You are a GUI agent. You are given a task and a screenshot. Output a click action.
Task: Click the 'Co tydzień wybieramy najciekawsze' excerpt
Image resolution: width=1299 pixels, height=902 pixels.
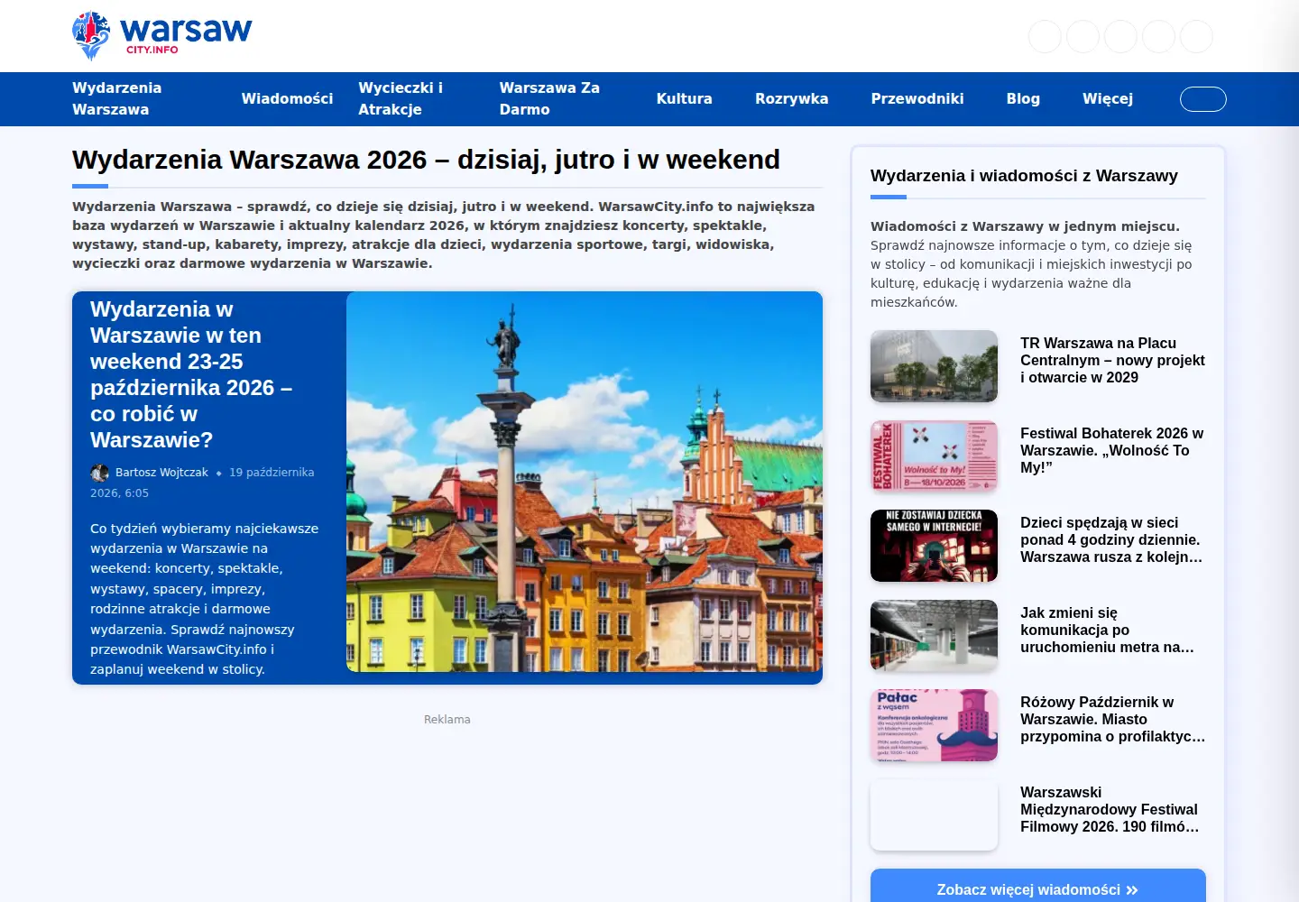pos(205,599)
